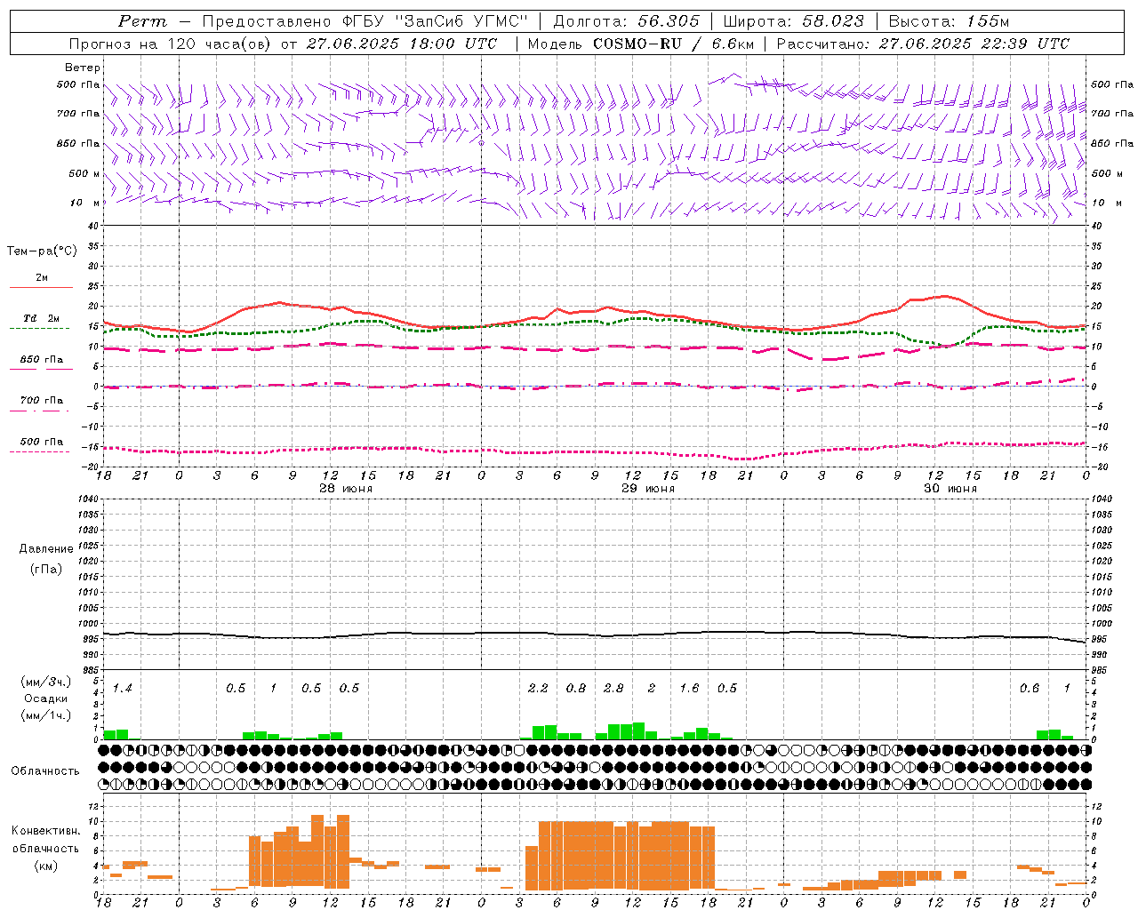Click the "Тем-ра(°C)" temperature panel label
This screenshot has width=1138, height=910.
pyautogui.click(x=42, y=251)
